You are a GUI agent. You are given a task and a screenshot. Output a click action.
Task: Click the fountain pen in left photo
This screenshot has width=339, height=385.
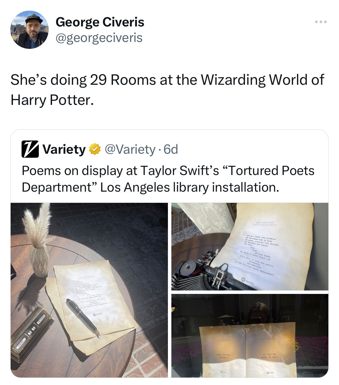coord(83,317)
